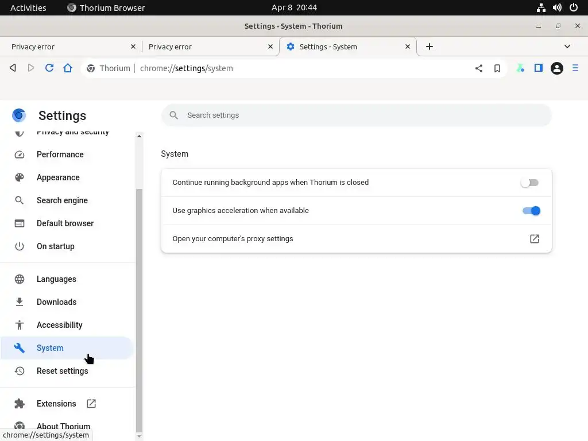Click the Reset settings history icon
The image size is (588, 441).
pos(20,371)
